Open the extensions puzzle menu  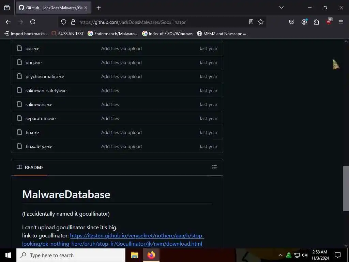pyautogui.click(x=316, y=22)
